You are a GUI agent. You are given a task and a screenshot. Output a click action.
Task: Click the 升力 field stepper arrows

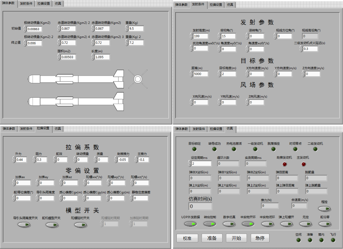(x=13, y=160)
